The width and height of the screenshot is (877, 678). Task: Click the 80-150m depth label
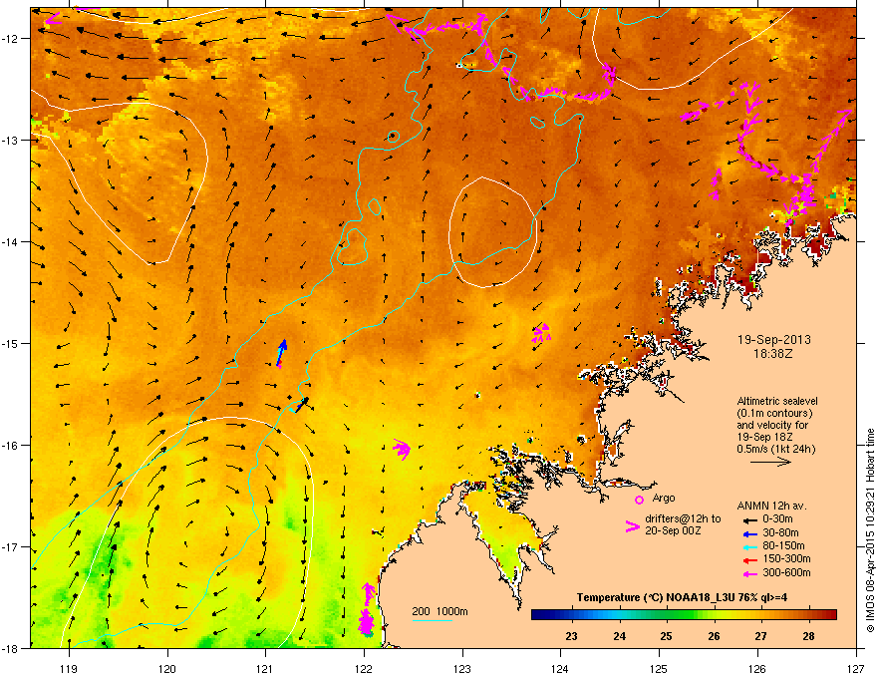tap(783, 546)
